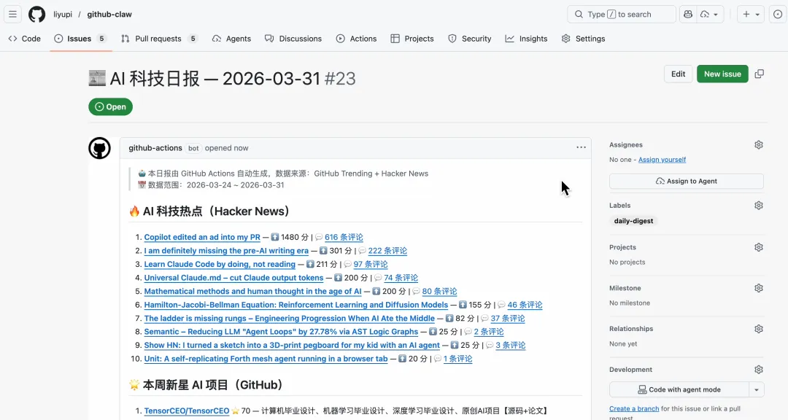Click the Projects sidebar gear icon
This screenshot has width=788, height=420.
tap(759, 247)
